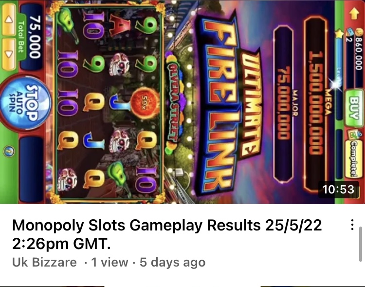Open the Monopoly Slots Gameplay Results video title
Image resolution: width=365 pixels, height=287 pixels.
point(167,234)
